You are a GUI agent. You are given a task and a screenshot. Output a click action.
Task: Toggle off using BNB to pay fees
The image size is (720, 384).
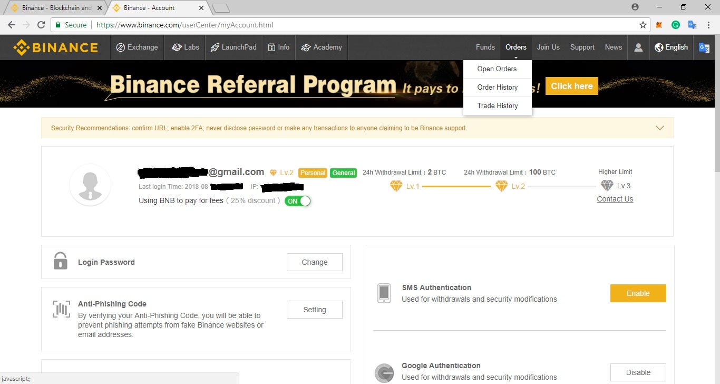(x=298, y=201)
